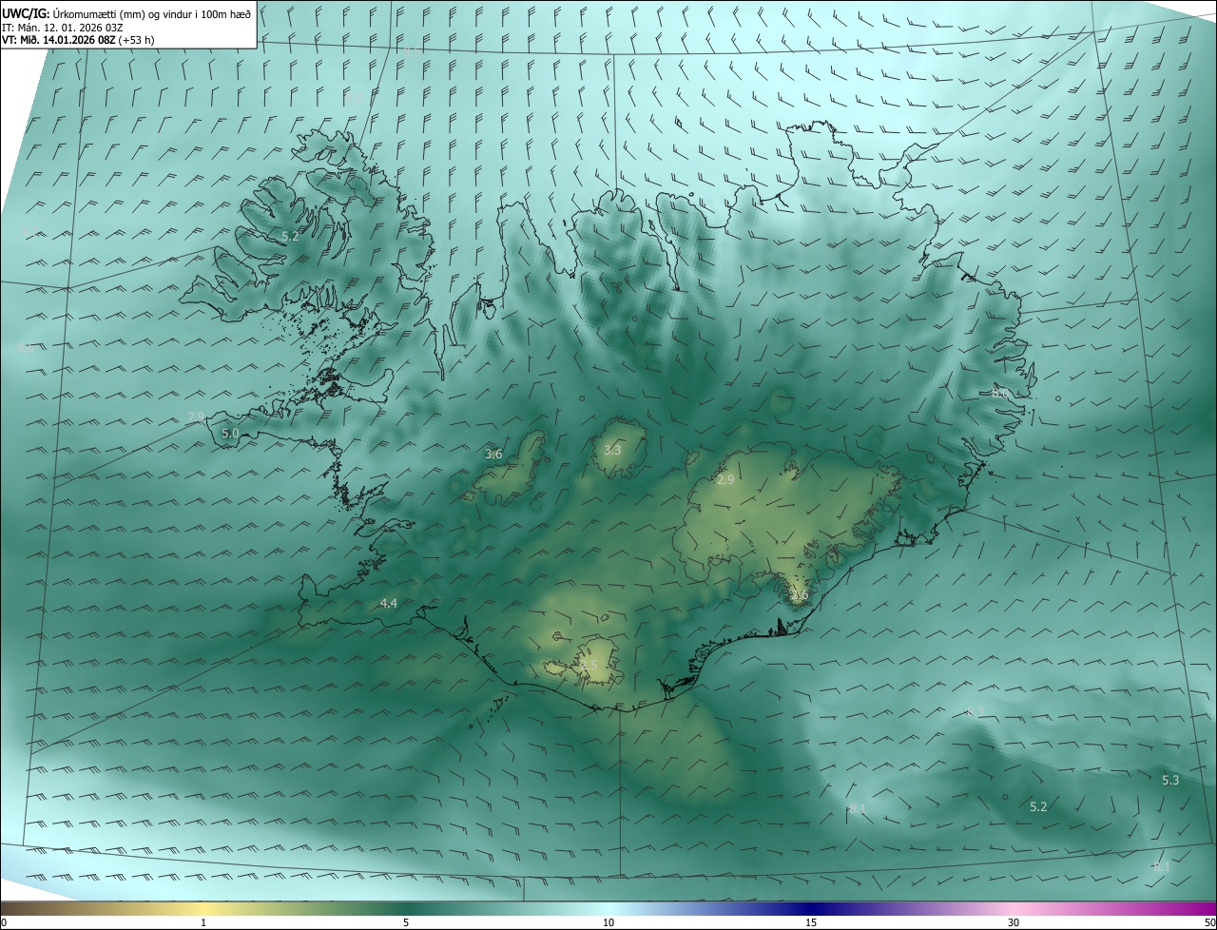Click the 5.3 value over the southeast sea
Viewport: 1217px width, 930px height.
pyautogui.click(x=1170, y=780)
